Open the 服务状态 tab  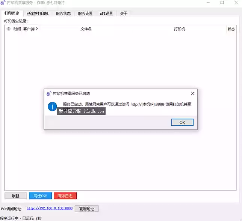pyautogui.click(x=63, y=14)
